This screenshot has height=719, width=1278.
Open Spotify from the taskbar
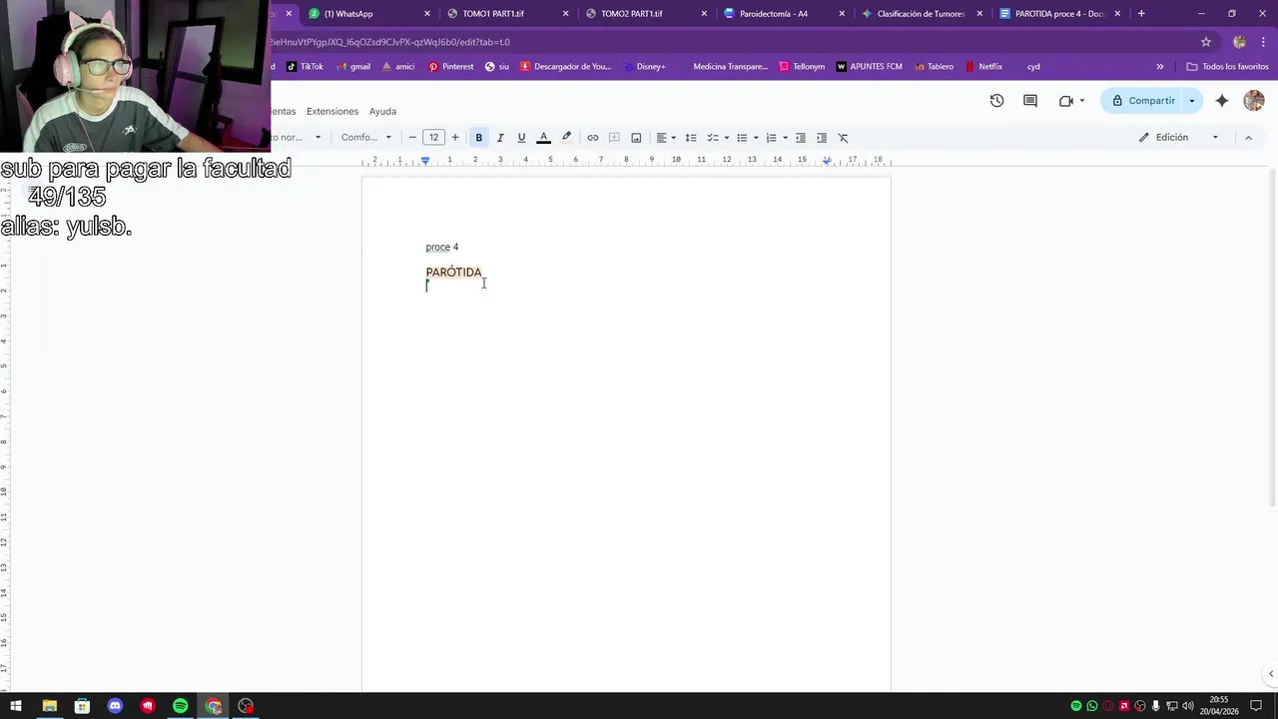(181, 706)
